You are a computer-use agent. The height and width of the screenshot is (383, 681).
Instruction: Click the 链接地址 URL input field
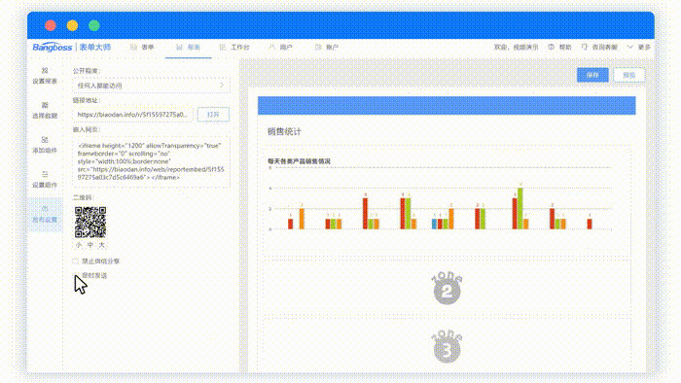pyautogui.click(x=133, y=115)
